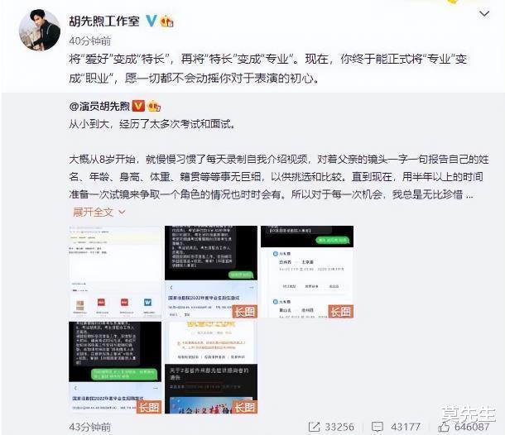Expand full text with 展开全文
The image size is (505, 435).
[x=93, y=212]
